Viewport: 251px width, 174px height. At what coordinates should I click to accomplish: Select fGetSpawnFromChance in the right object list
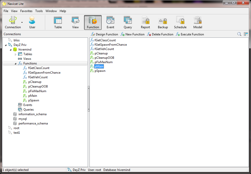click(111, 45)
